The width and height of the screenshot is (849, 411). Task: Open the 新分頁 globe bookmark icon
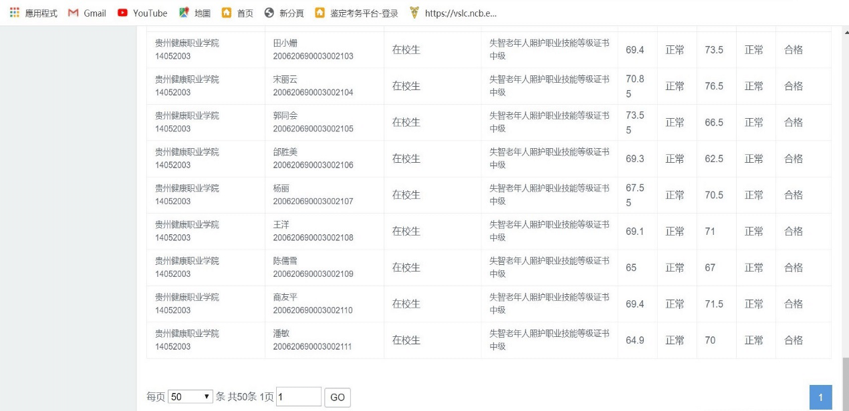tap(269, 13)
